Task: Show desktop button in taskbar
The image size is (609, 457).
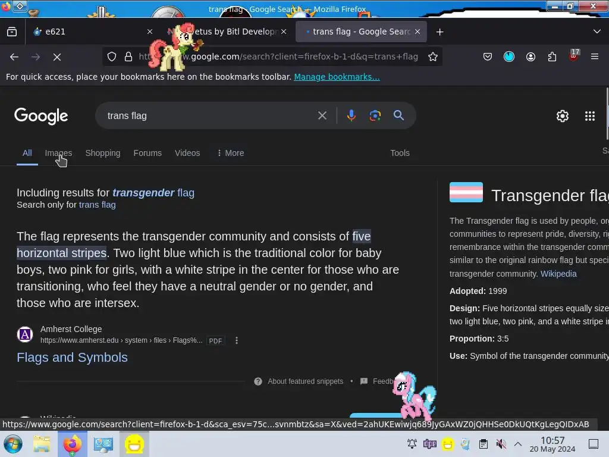Action: 594,444
